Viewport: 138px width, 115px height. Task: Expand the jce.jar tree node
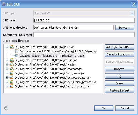tap(7, 64)
